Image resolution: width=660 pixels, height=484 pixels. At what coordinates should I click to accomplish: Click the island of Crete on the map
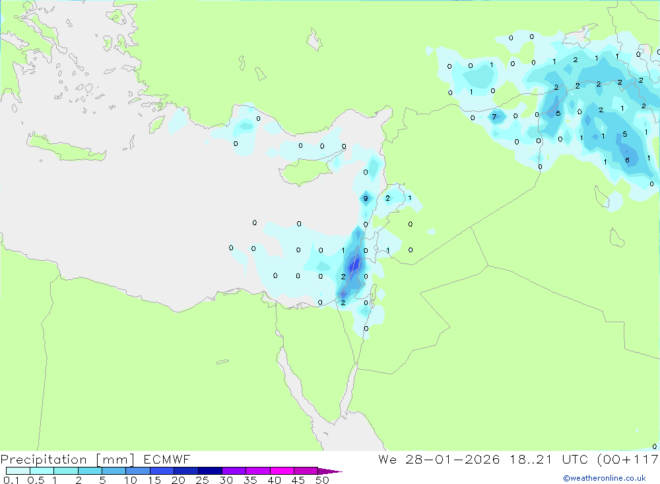(65, 148)
